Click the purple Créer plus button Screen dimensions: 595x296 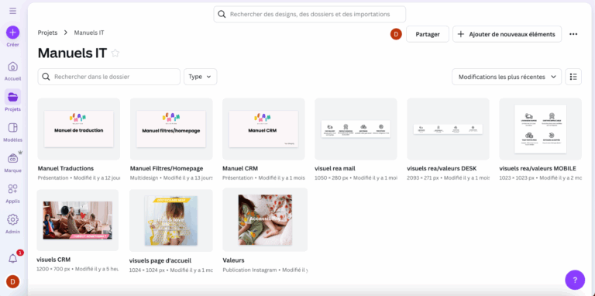pyautogui.click(x=12, y=33)
